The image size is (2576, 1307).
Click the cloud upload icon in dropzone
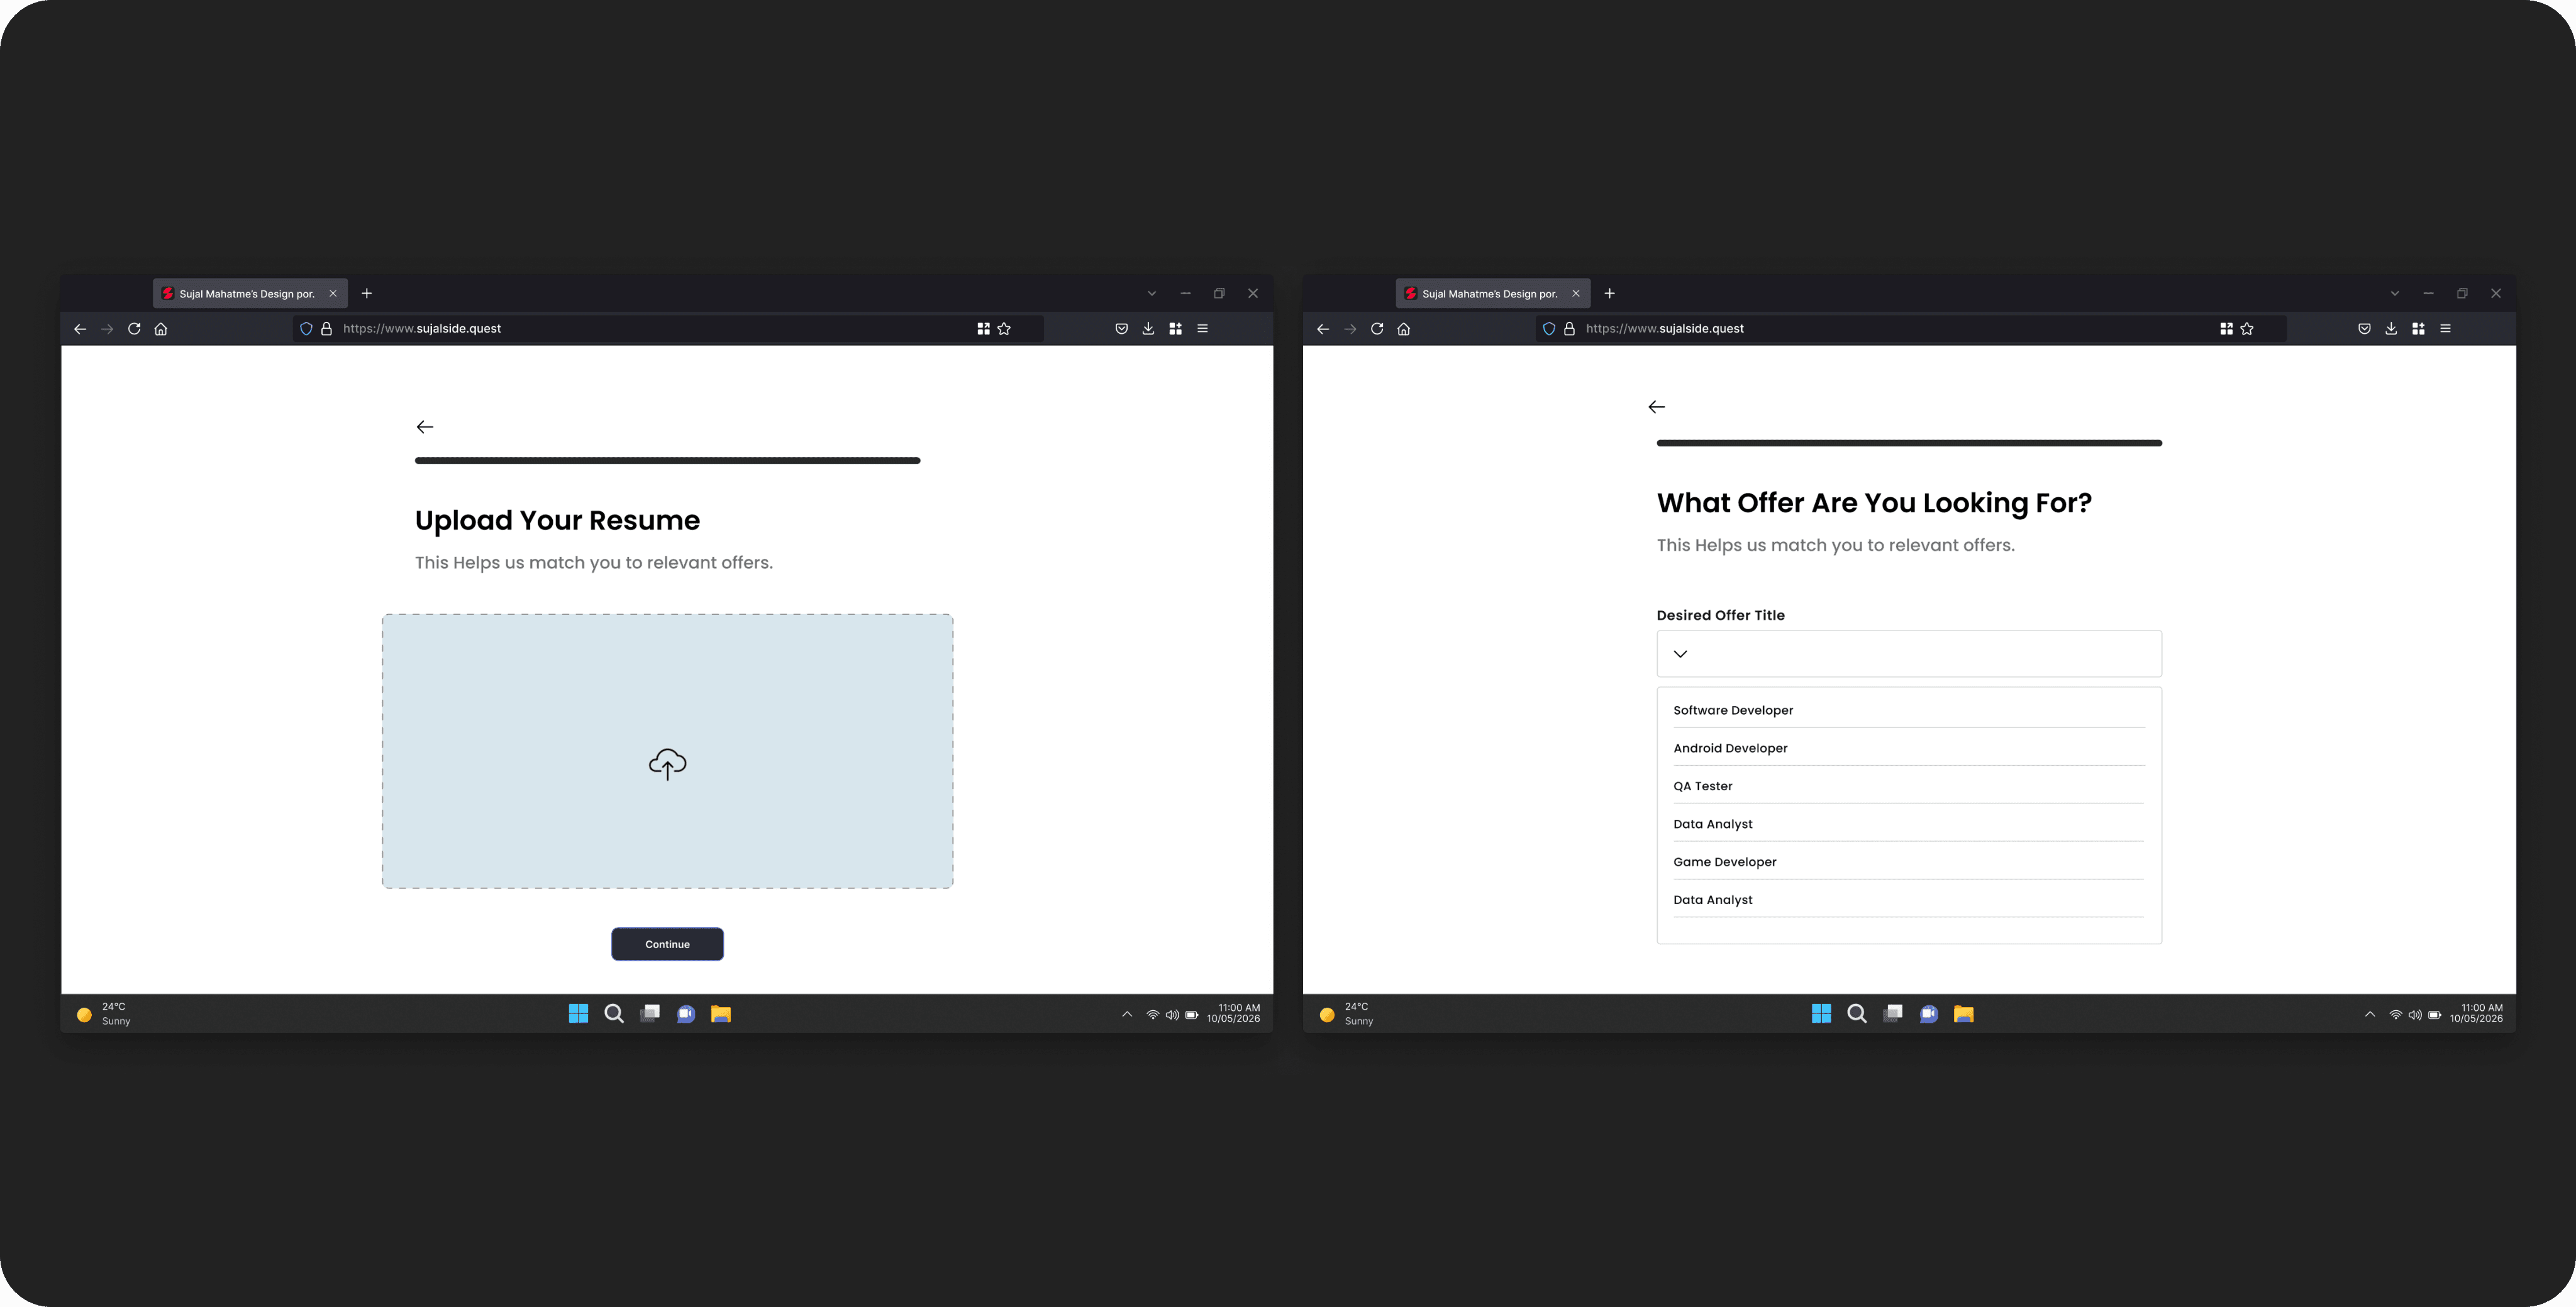[x=667, y=764]
